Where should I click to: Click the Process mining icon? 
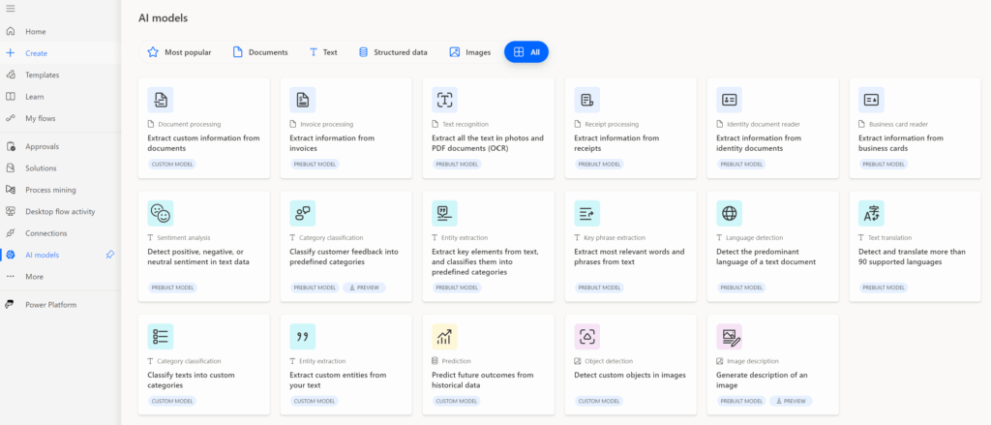(10, 190)
